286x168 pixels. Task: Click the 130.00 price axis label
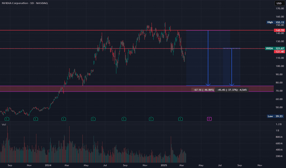280,41
